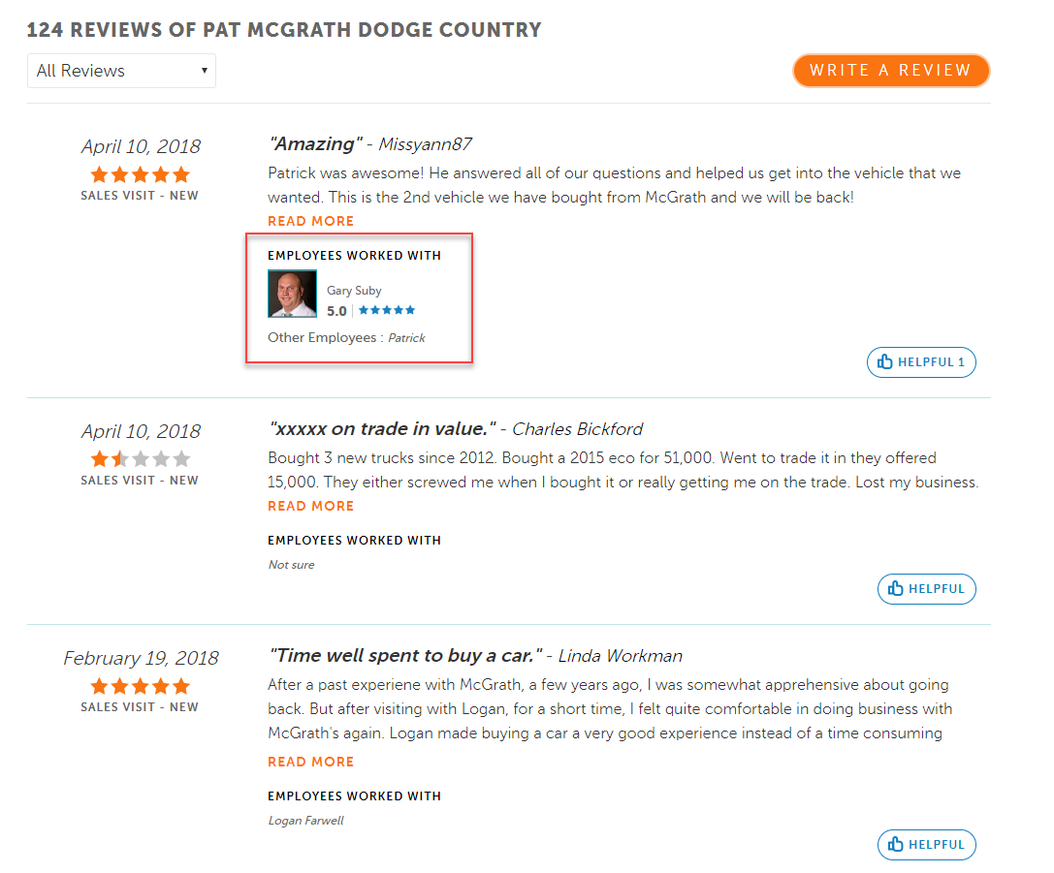1054x873 pixels.
Task: Click the Other Employees Patrick text
Action: pos(346,338)
